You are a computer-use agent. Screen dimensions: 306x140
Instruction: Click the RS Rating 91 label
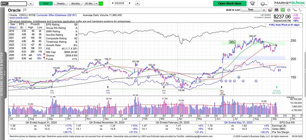pyautogui.click(x=281, y=69)
